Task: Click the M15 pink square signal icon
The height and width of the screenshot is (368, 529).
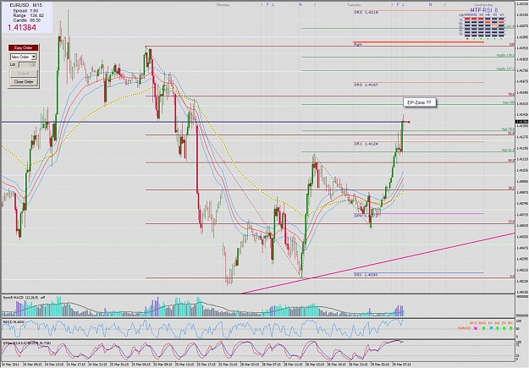Action: 476,328
